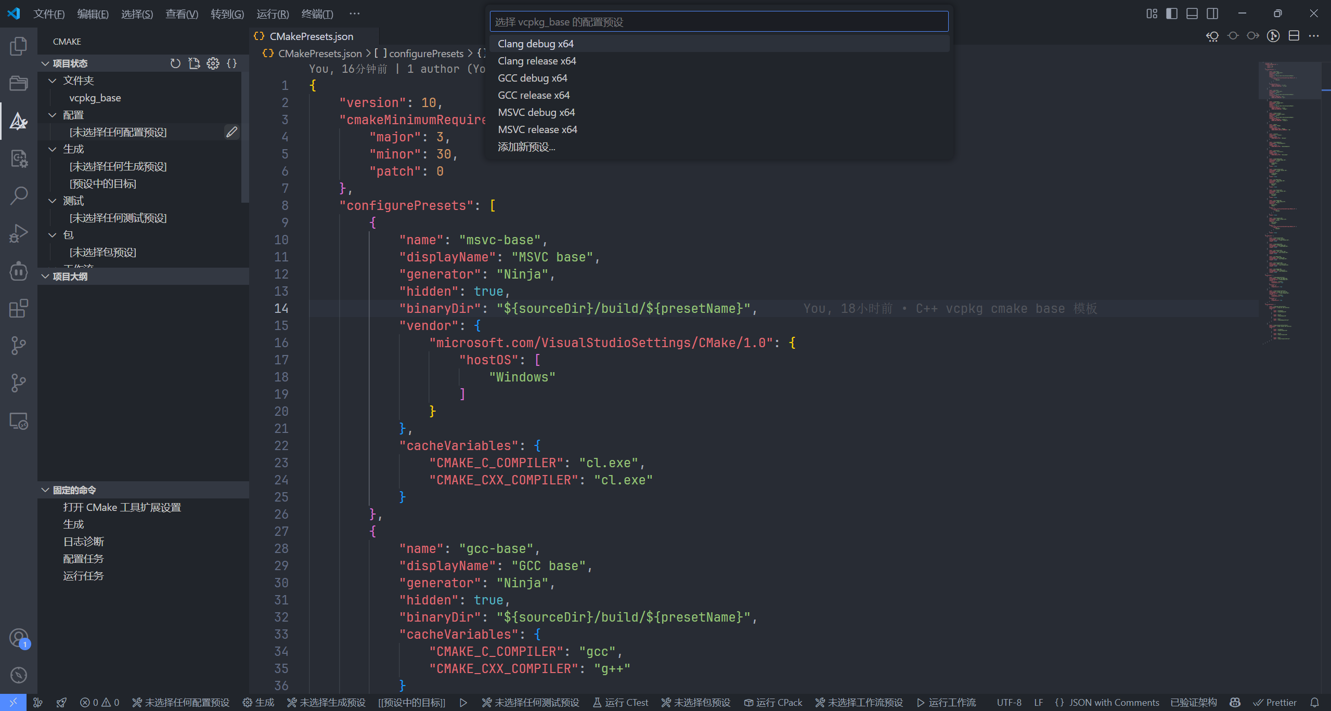
Task: Open the Run and Debug view
Action: coord(19,233)
